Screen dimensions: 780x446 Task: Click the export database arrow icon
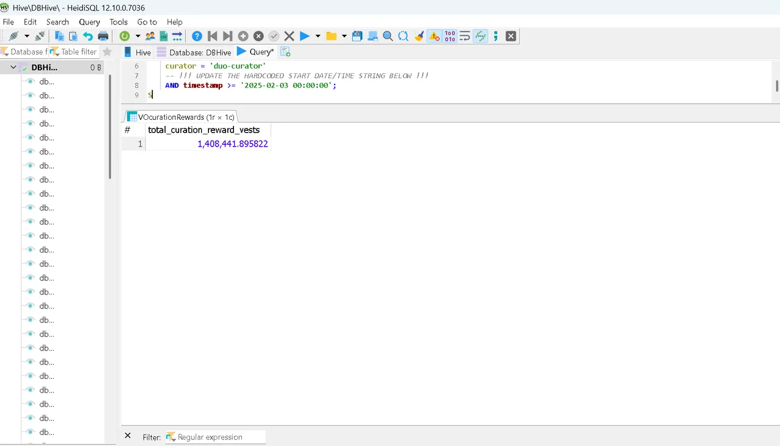177,36
